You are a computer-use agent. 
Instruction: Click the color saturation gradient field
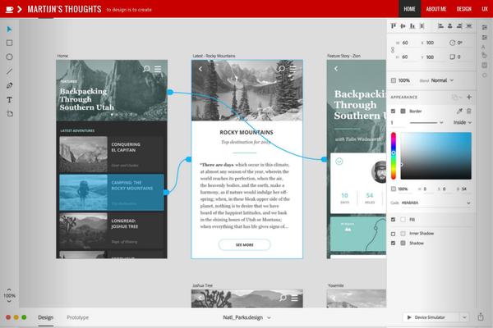point(435,156)
